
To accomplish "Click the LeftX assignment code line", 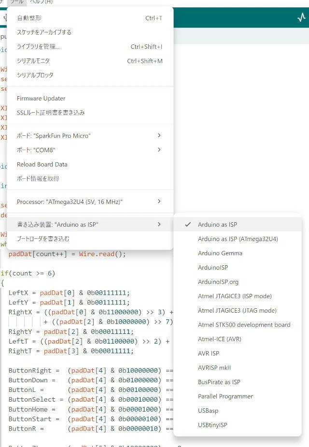I will pyautogui.click(x=69, y=293).
